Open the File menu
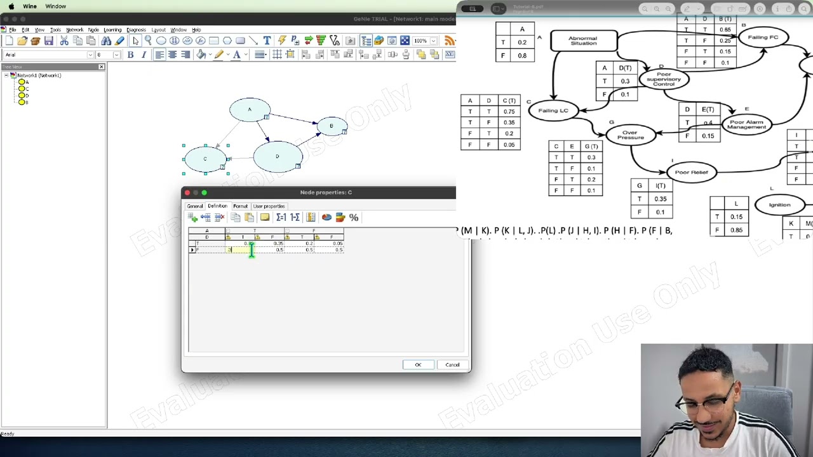This screenshot has height=457, width=813. click(12, 30)
